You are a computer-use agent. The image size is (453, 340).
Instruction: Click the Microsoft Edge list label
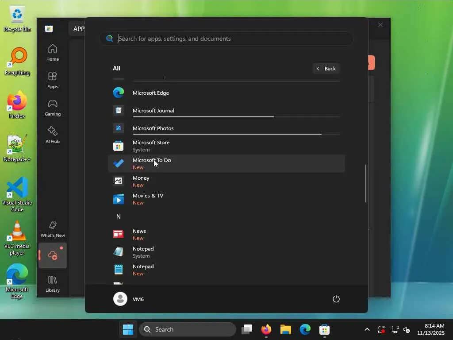coord(151,93)
